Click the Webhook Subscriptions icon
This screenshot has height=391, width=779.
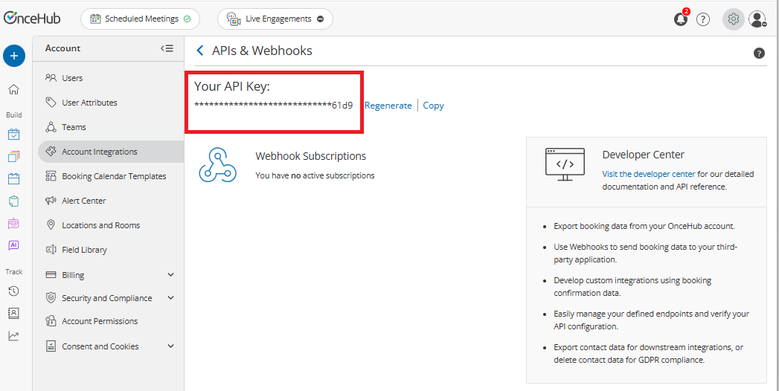(x=217, y=165)
